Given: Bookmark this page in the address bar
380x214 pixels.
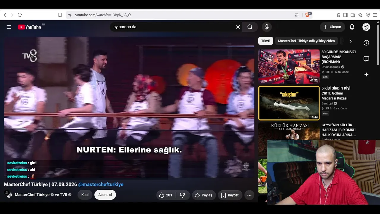Looking at the screenshot, I should [x=60, y=15].
